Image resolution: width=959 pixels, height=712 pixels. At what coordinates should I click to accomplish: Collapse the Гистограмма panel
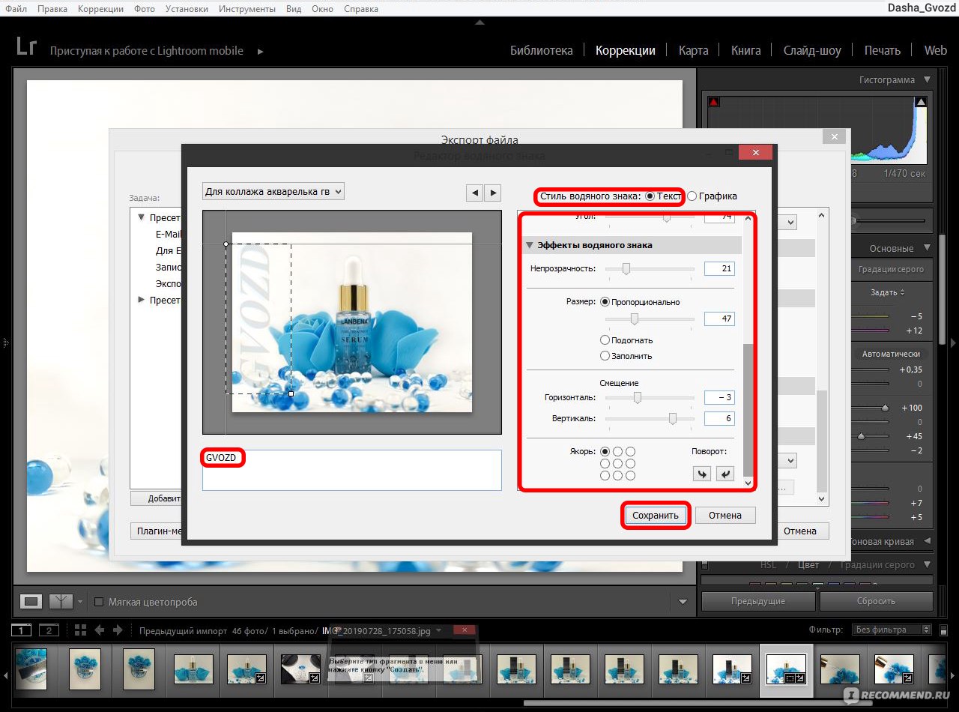click(928, 80)
